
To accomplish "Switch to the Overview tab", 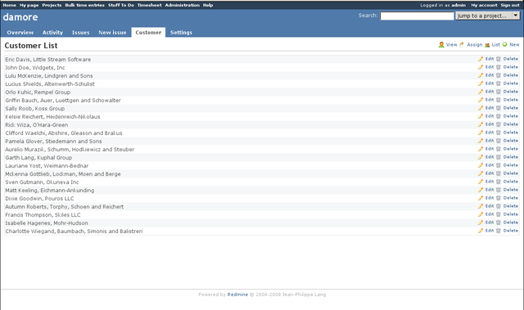I will click(x=20, y=33).
